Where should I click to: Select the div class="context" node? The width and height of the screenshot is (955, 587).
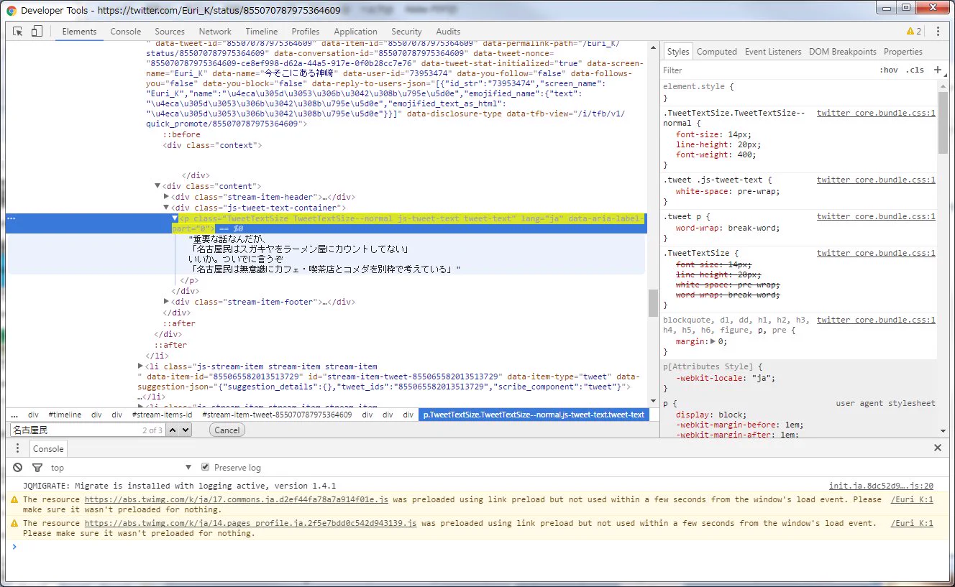214,145
